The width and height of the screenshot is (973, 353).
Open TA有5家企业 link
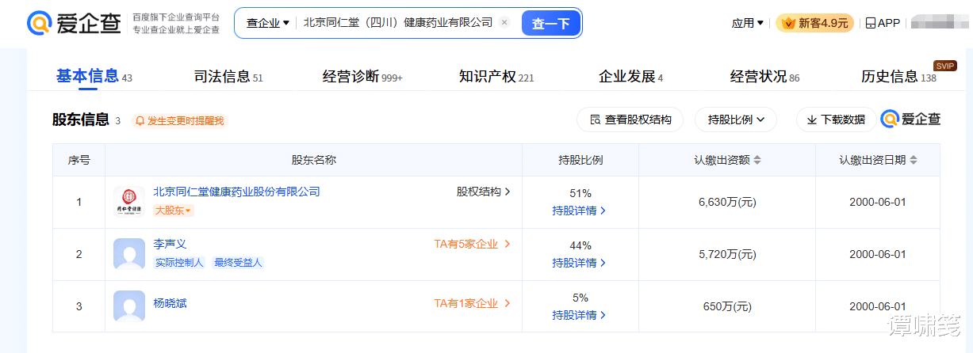pos(472,244)
